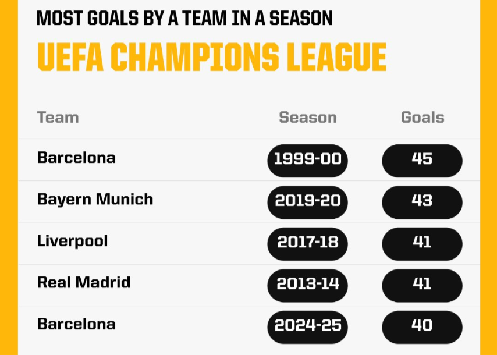Click the 2024-25 season pill
This screenshot has width=497, height=355.
(307, 327)
